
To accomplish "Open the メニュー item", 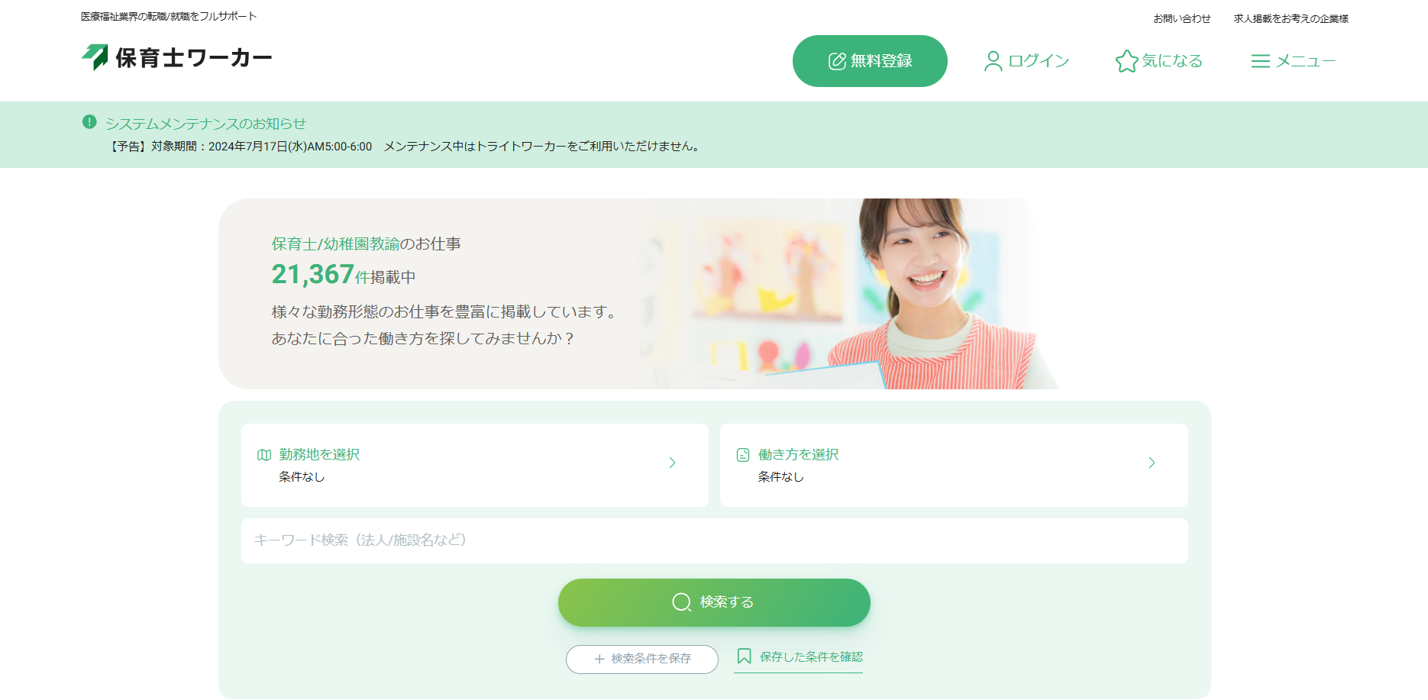I will tap(1293, 61).
